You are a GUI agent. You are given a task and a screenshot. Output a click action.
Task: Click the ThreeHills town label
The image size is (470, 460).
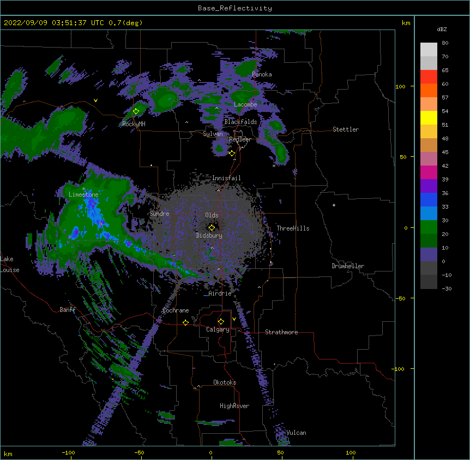[x=293, y=228]
